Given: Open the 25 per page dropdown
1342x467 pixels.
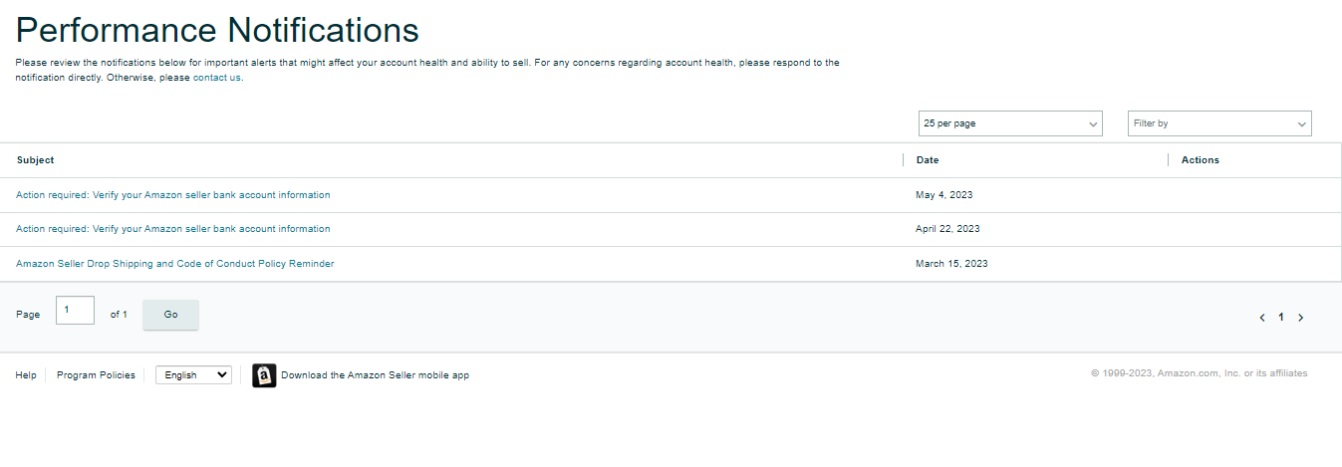Looking at the screenshot, I should tap(1010, 123).
